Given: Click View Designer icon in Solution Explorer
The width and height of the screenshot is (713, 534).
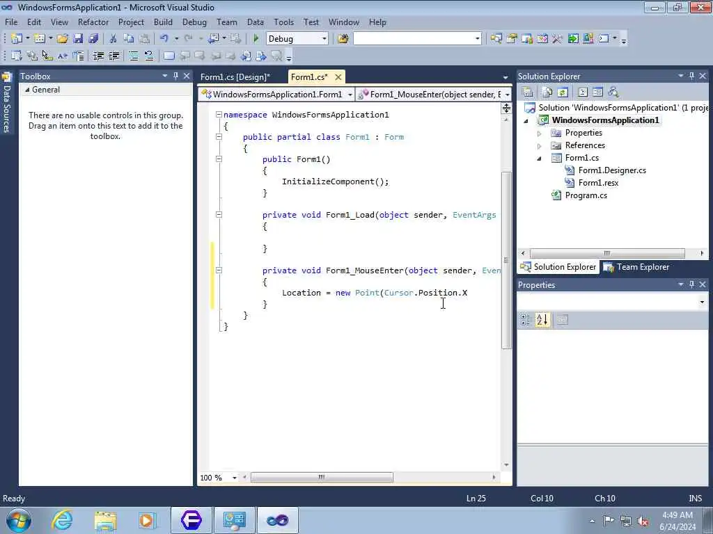Looking at the screenshot, I should point(598,92).
